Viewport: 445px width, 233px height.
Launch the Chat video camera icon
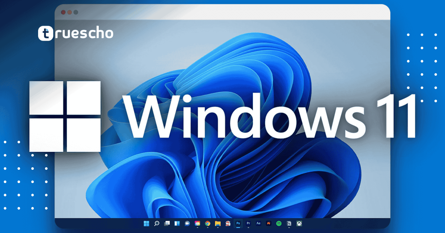pos(187,224)
